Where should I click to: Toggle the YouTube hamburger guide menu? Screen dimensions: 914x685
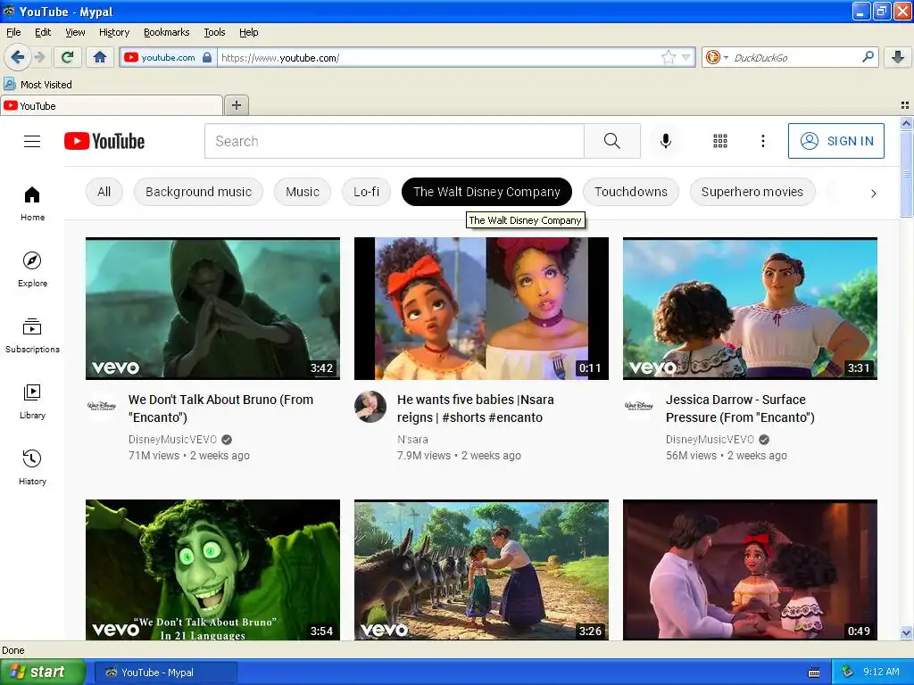tap(32, 141)
